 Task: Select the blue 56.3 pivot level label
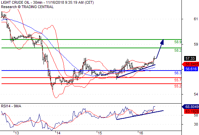pos(178,73)
